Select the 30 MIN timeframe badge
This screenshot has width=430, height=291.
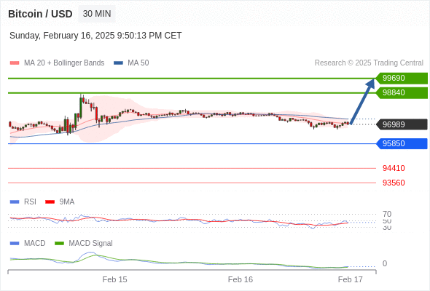click(x=97, y=14)
